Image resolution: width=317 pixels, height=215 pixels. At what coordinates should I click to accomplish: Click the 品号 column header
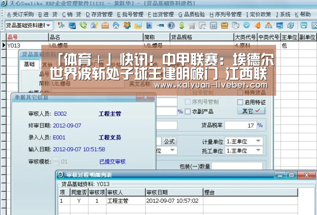28,37
